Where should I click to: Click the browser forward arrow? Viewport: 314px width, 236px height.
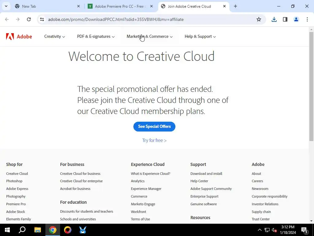tap(18, 19)
